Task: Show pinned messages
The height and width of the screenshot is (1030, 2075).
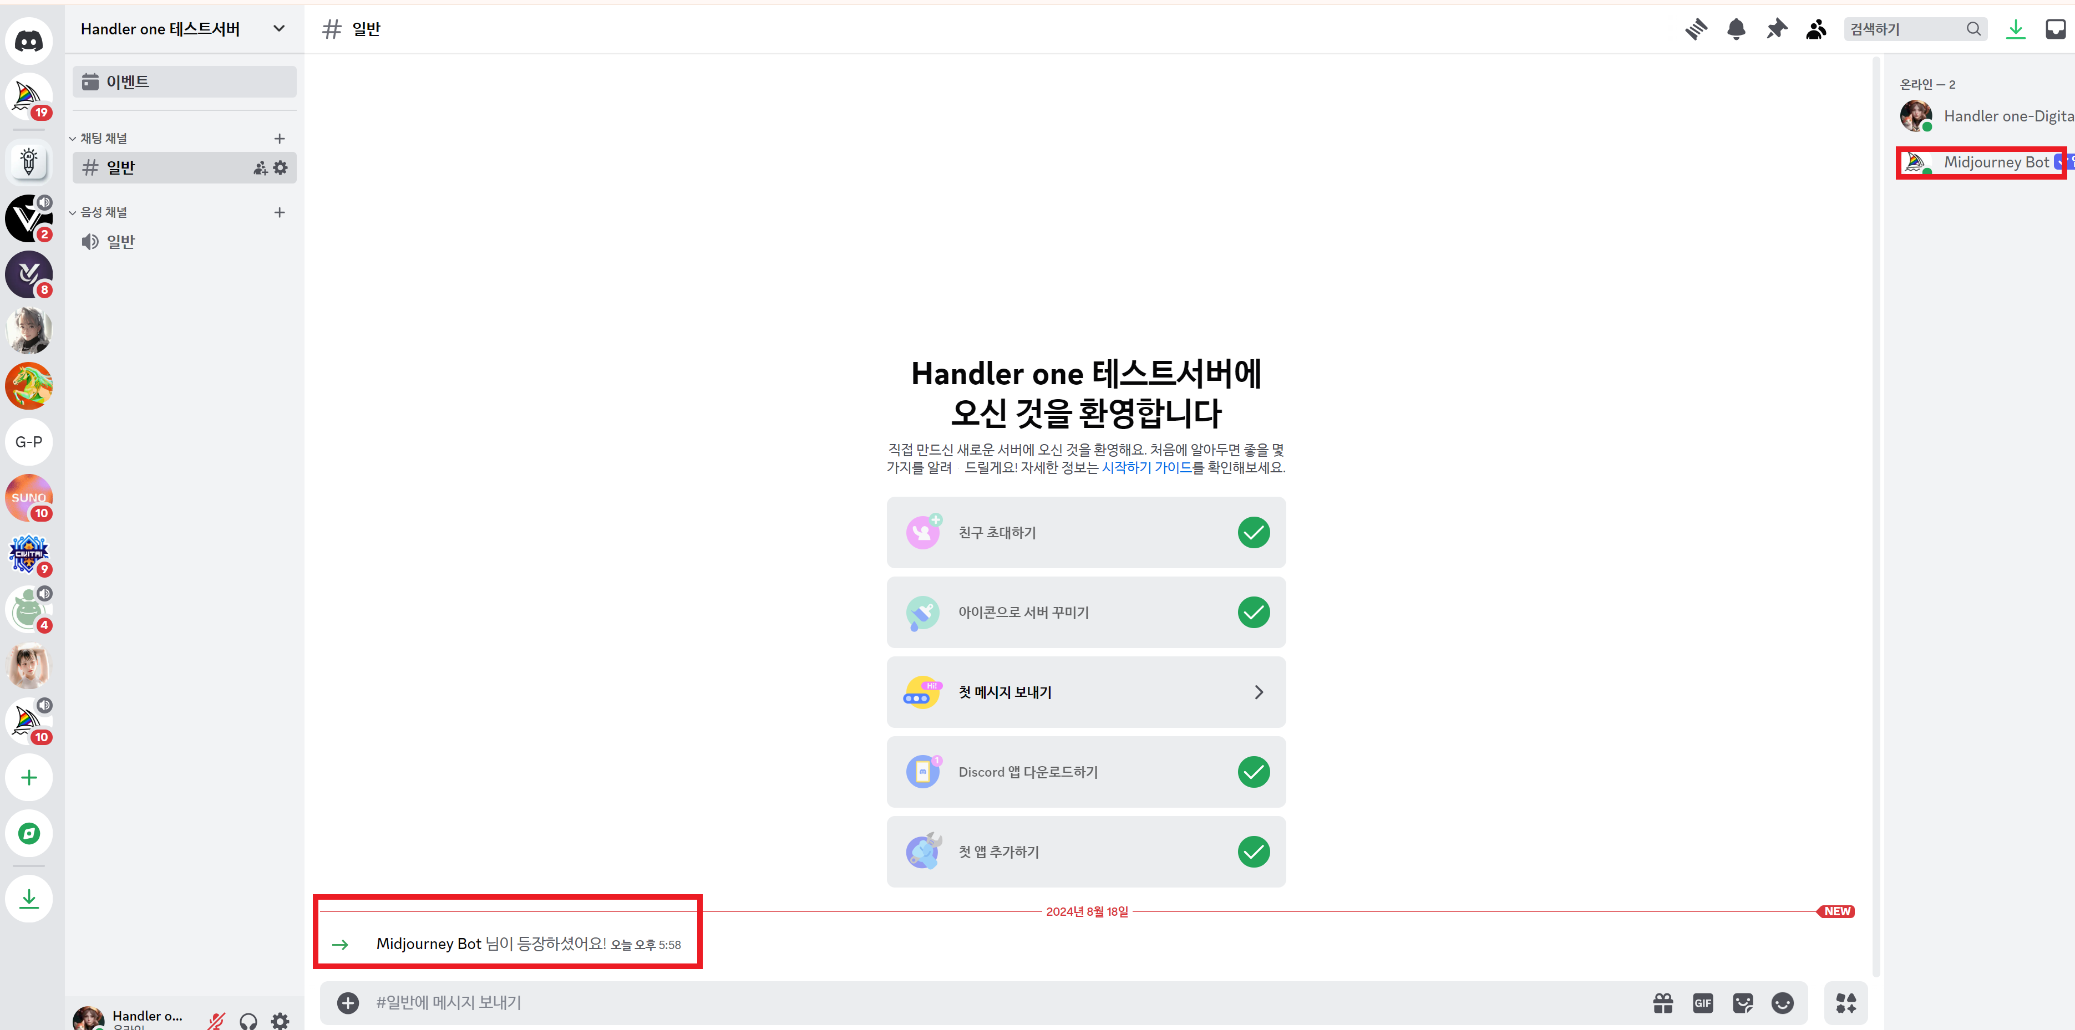Action: [1776, 29]
